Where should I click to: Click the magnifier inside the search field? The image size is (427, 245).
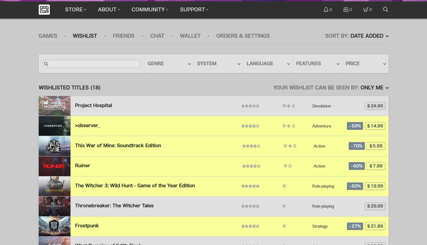tap(46, 64)
